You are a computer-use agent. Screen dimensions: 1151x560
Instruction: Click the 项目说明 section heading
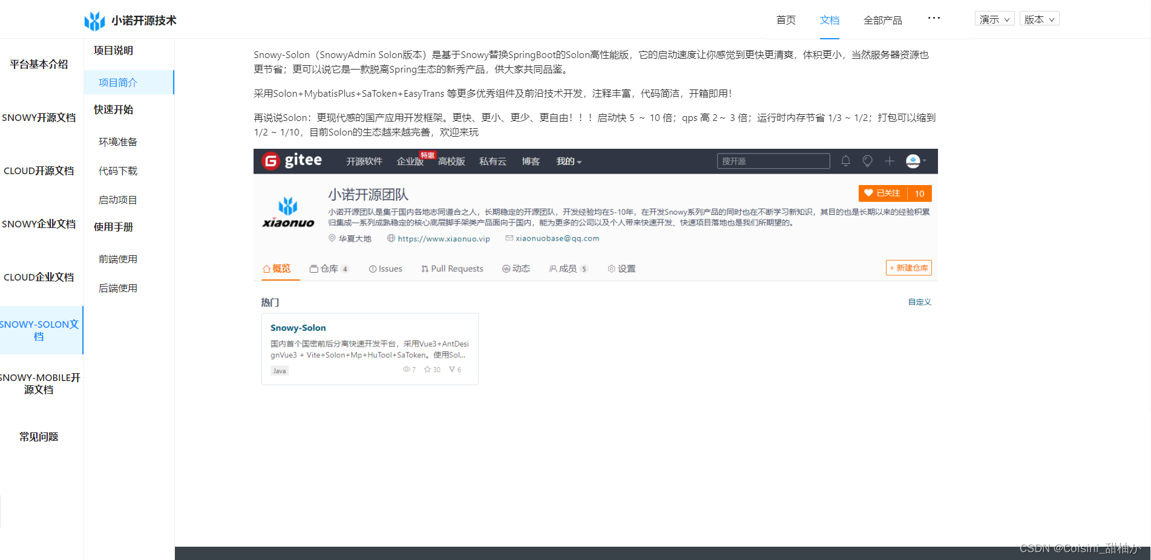pyautogui.click(x=113, y=50)
